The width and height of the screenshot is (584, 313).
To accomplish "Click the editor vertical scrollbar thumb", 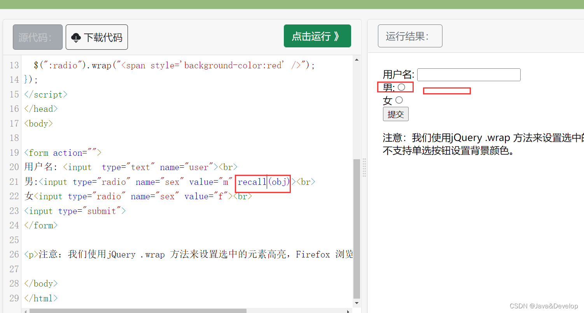I will click(x=357, y=228).
